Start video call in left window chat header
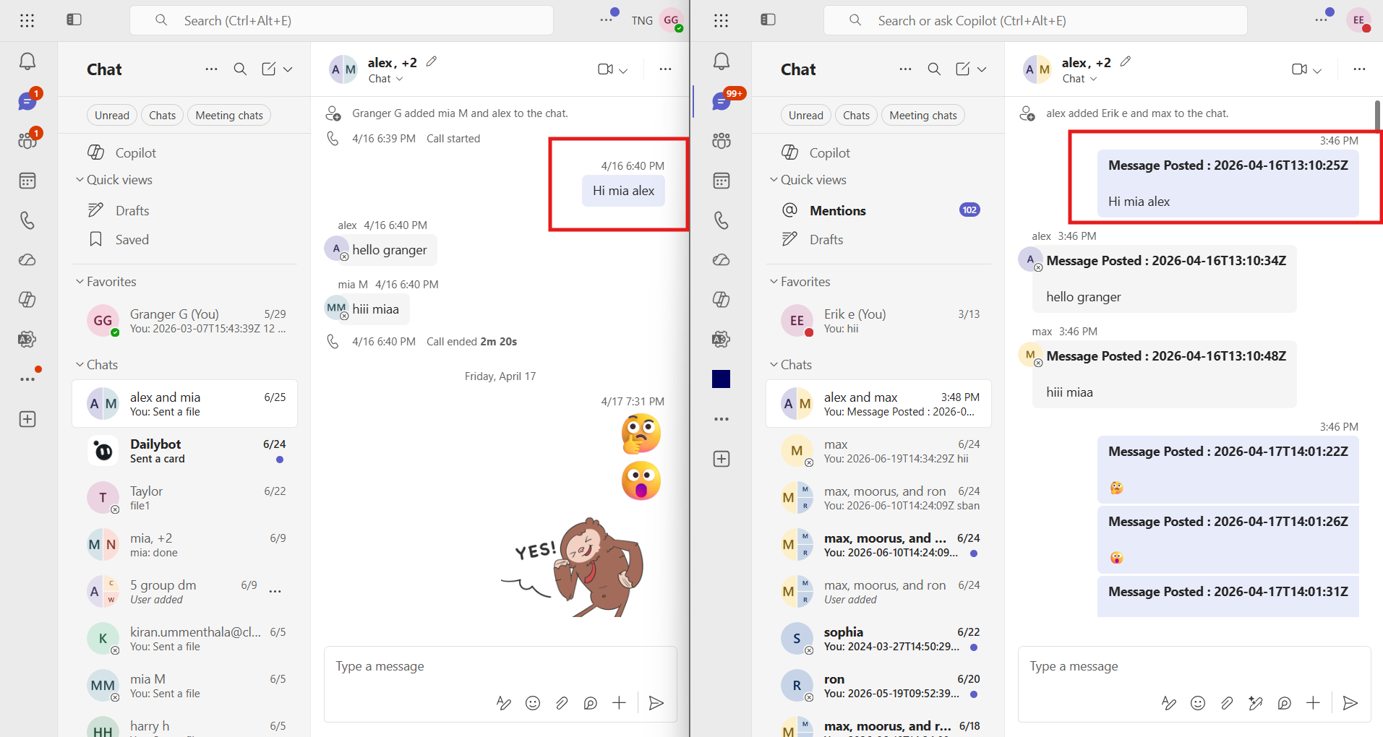This screenshot has height=737, width=1383. (x=606, y=69)
